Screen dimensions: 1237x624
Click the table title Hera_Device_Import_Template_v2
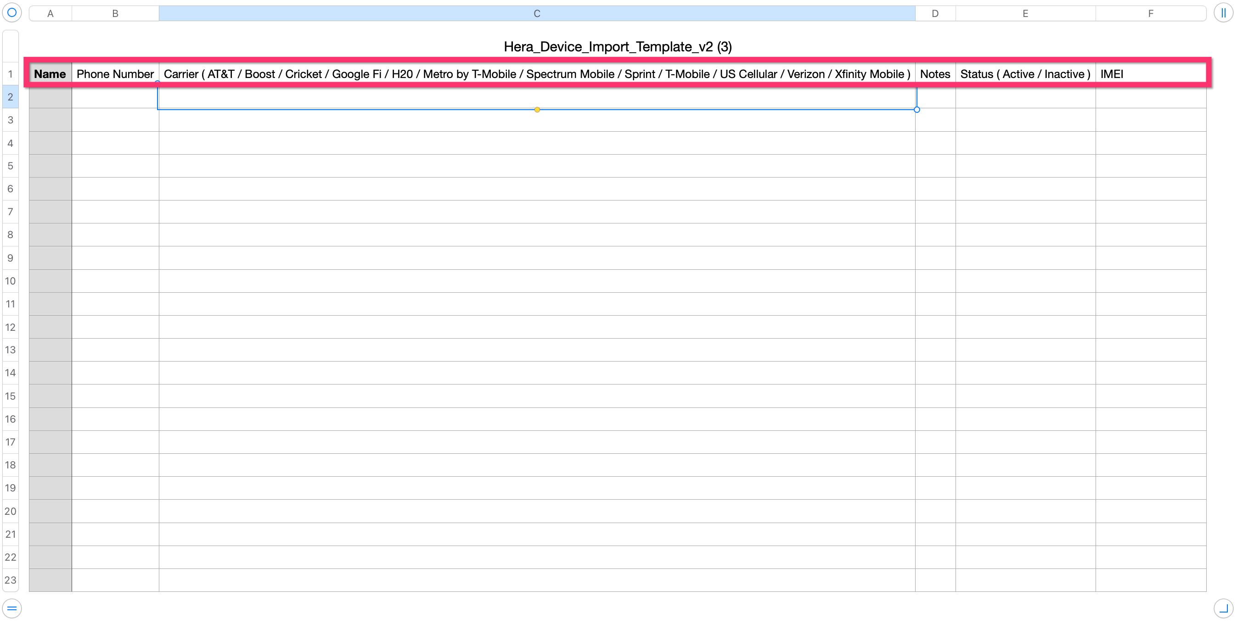(618, 46)
